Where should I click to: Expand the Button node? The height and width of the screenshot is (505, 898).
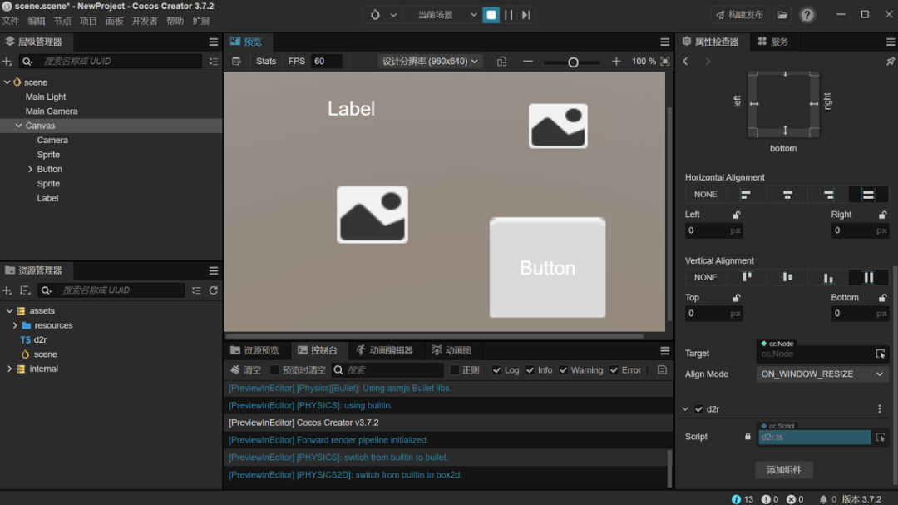click(31, 169)
